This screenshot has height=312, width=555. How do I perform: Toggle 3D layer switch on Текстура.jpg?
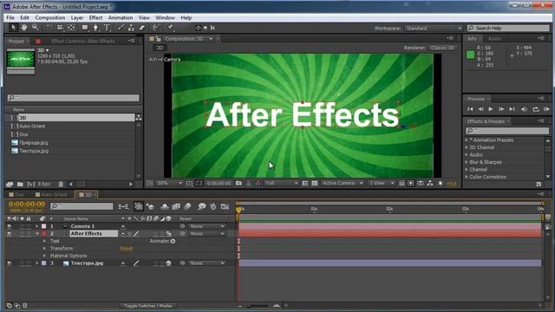(x=168, y=263)
